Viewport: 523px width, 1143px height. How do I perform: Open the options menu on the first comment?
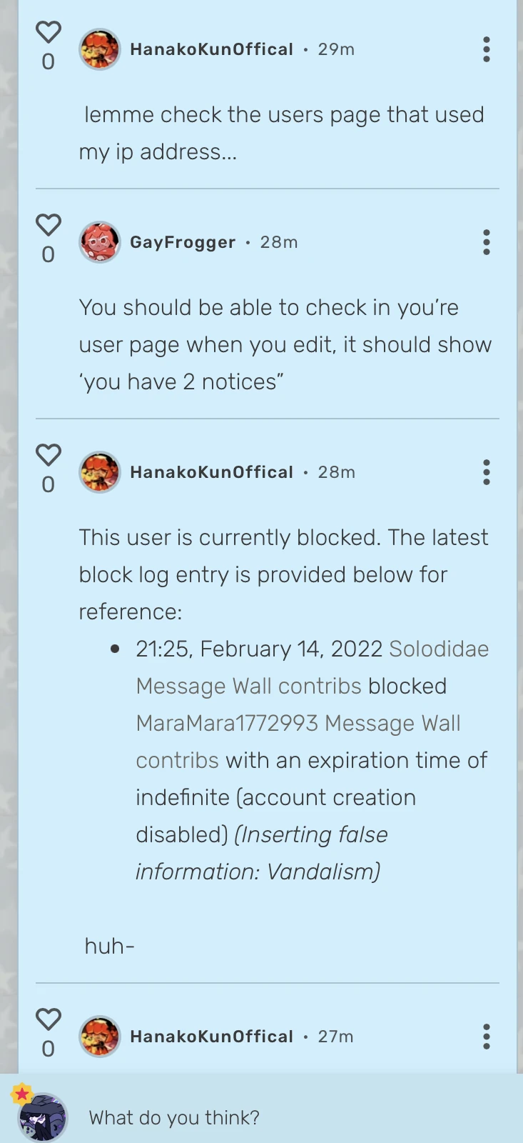(x=486, y=49)
